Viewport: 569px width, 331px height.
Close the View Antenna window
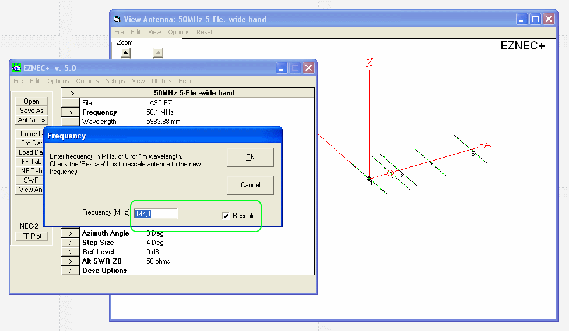tap(549, 19)
